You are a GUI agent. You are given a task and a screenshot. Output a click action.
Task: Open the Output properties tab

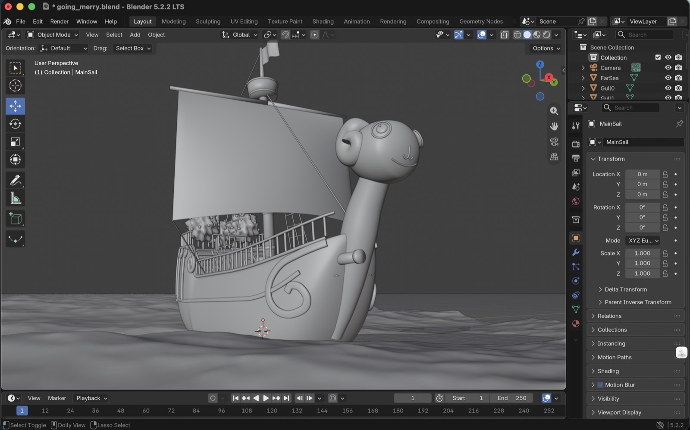576,158
